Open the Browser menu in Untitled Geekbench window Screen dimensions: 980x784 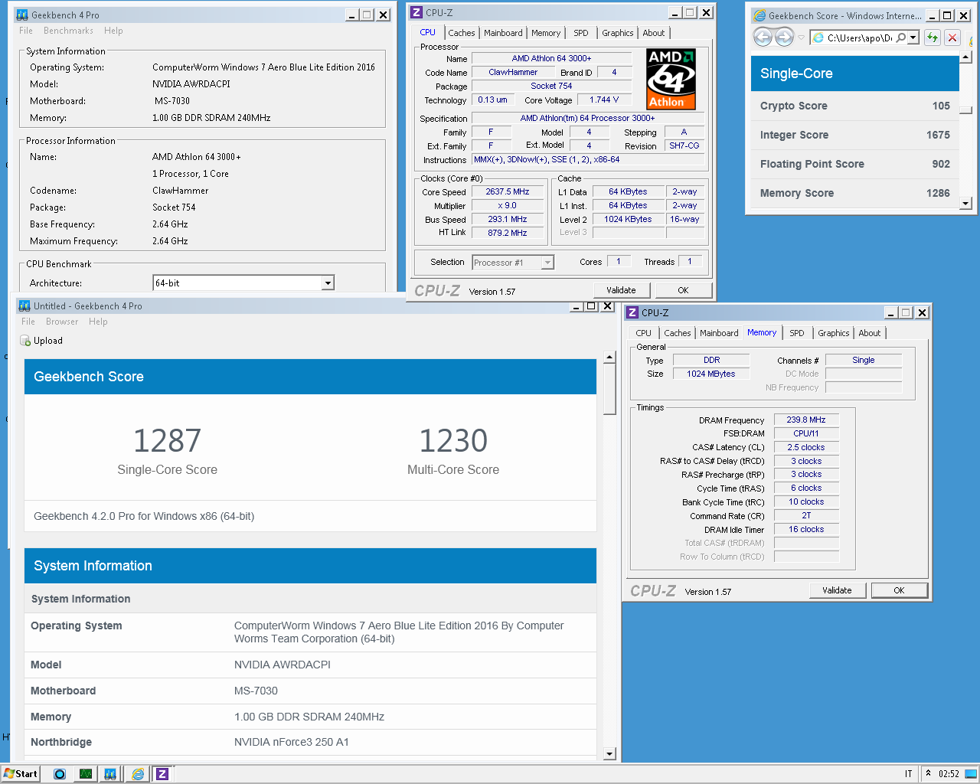tap(62, 322)
